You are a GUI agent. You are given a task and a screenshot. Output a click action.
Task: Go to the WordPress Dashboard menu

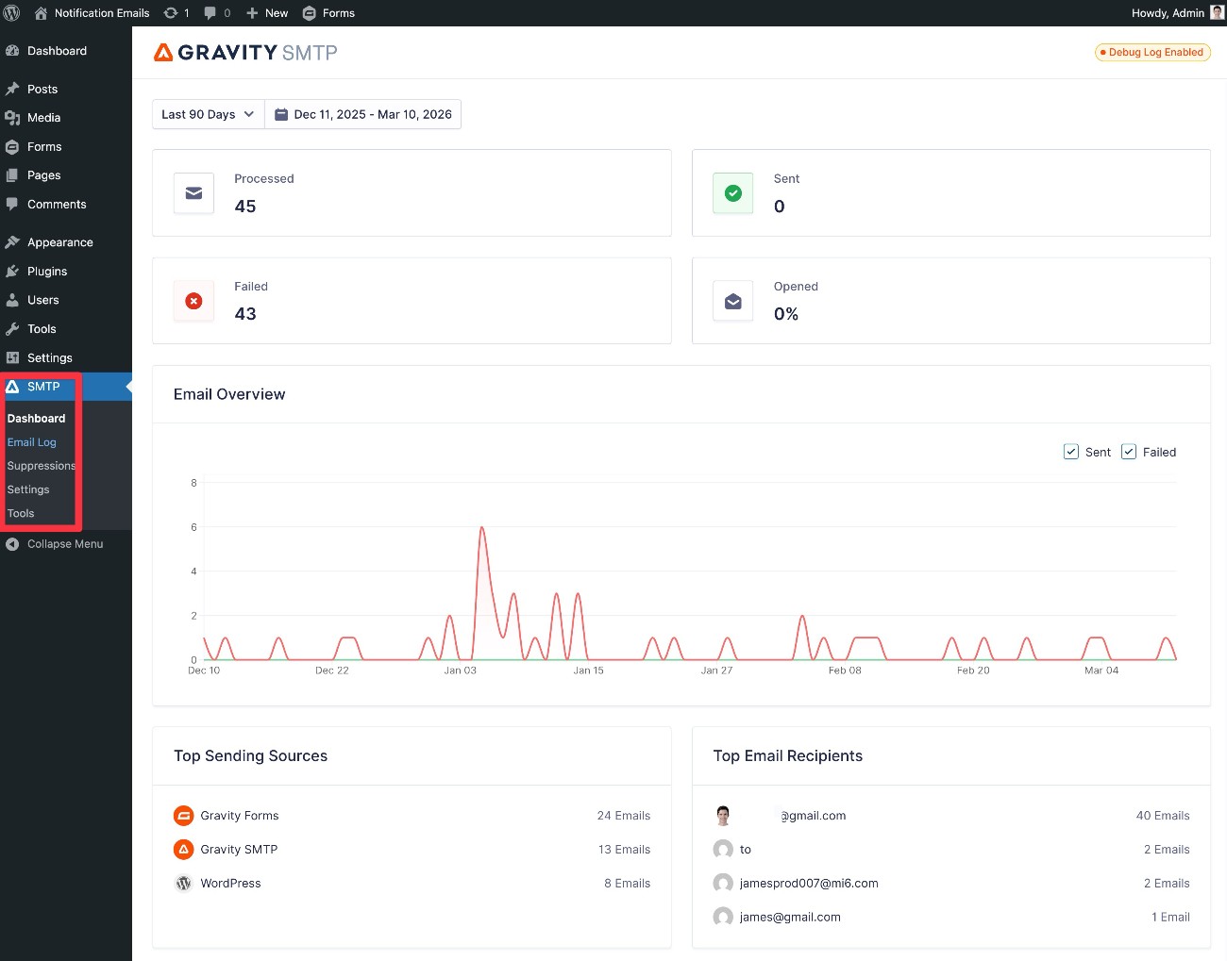57,51
